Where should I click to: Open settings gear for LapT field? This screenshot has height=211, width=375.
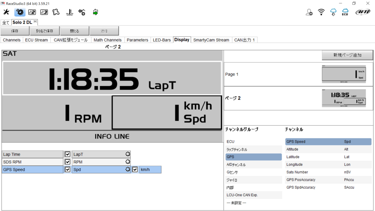127,154
